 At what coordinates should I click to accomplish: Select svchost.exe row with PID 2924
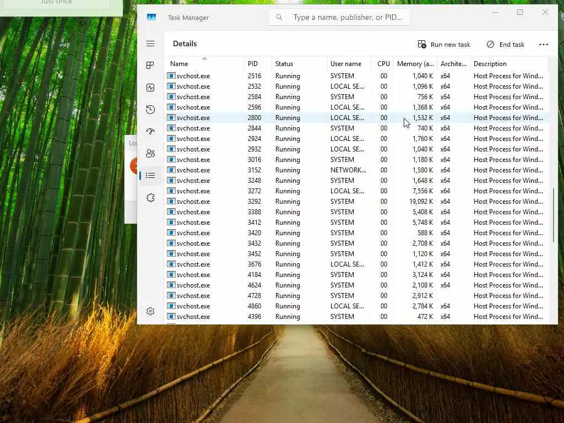(x=357, y=138)
